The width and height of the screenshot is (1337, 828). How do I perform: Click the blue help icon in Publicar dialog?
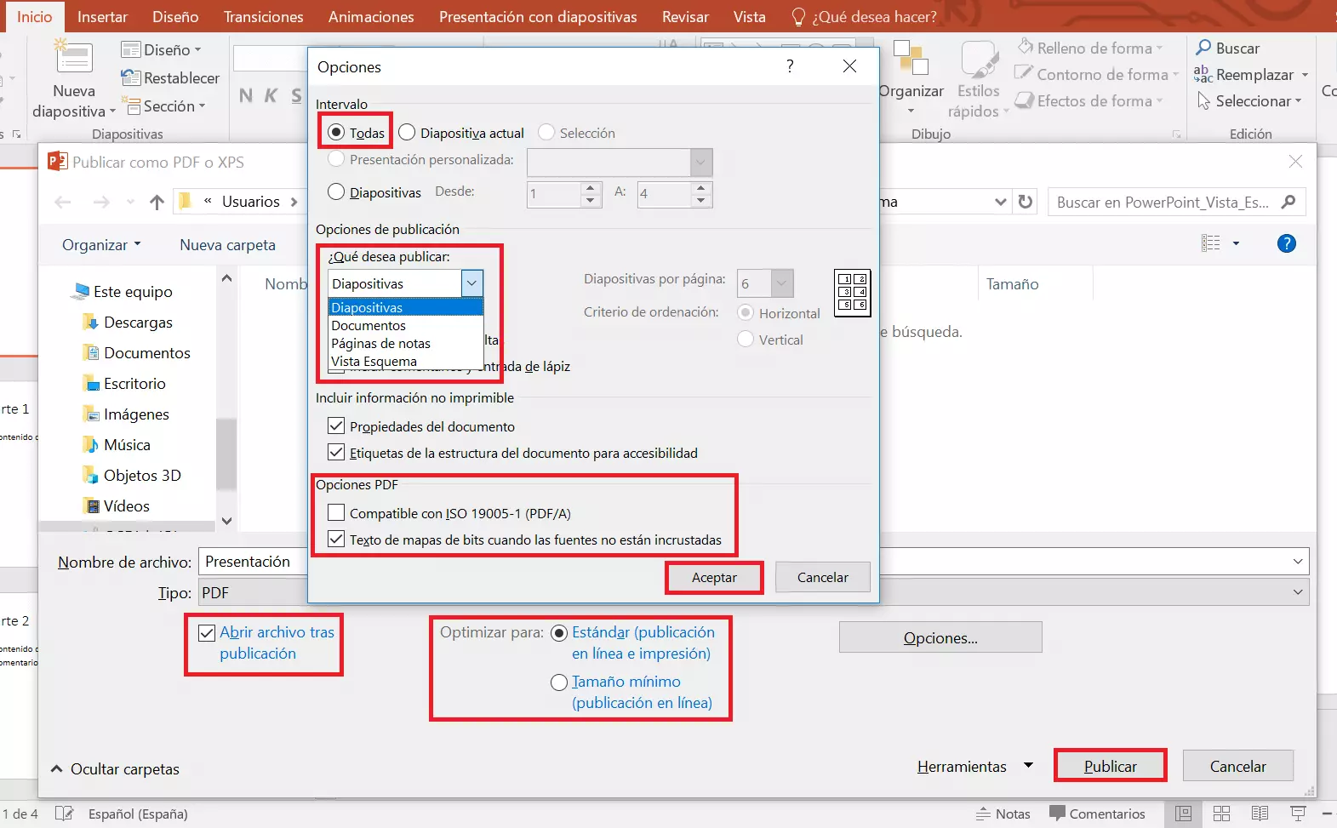point(1287,243)
